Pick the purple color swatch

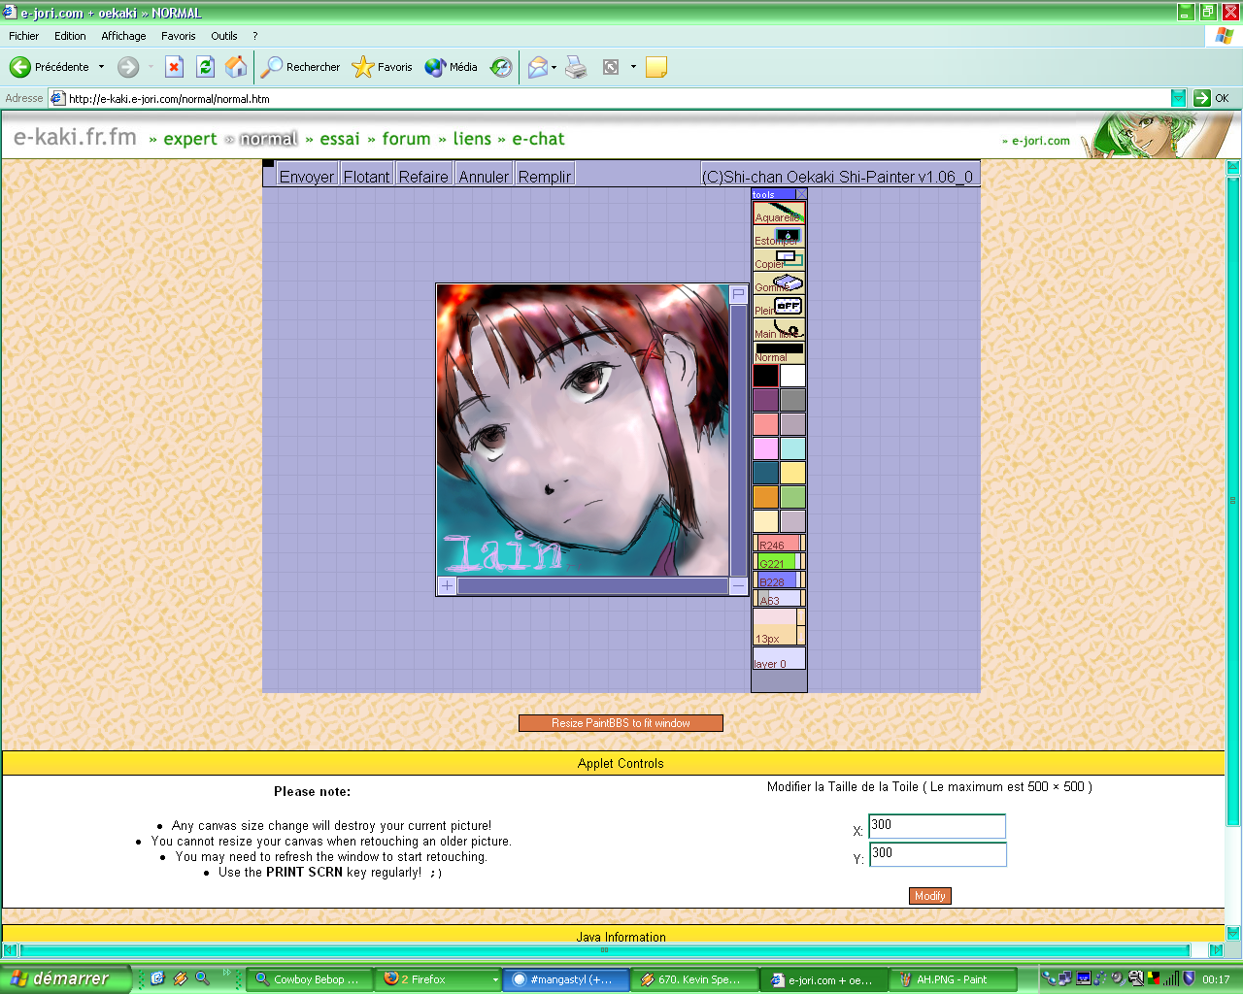(x=765, y=400)
